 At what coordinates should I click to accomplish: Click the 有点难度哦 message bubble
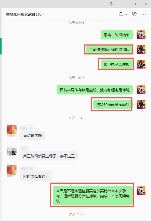click(33, 135)
